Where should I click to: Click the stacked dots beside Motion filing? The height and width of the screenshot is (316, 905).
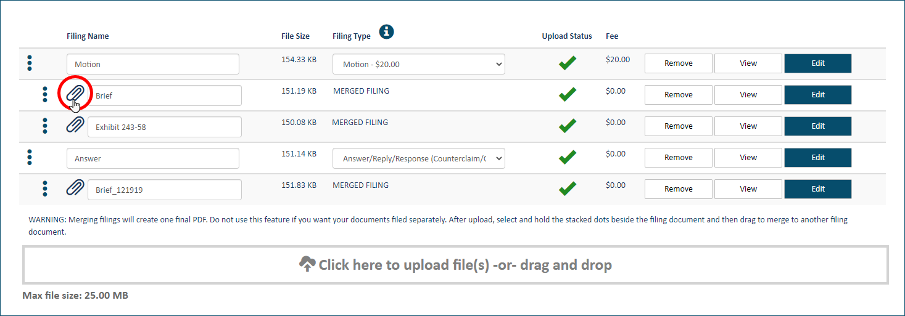coord(30,63)
